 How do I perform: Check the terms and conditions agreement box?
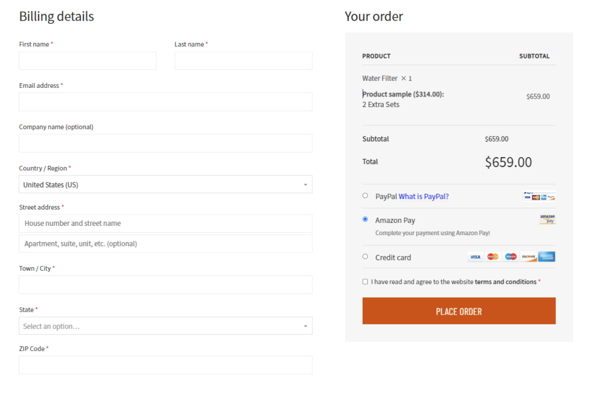tap(365, 281)
